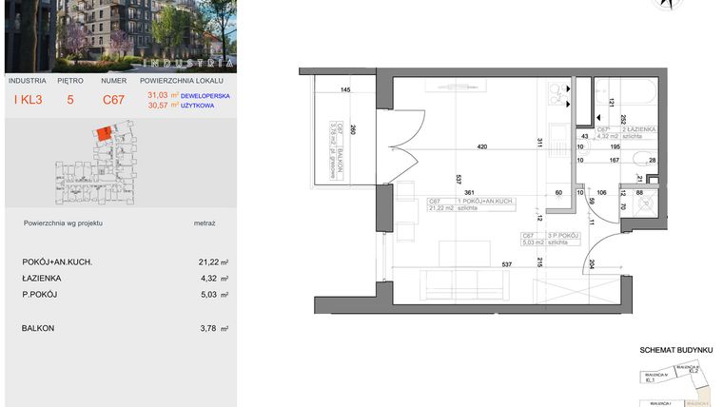Click the 195 bathroom dimension
The image size is (723, 407).
(x=616, y=147)
